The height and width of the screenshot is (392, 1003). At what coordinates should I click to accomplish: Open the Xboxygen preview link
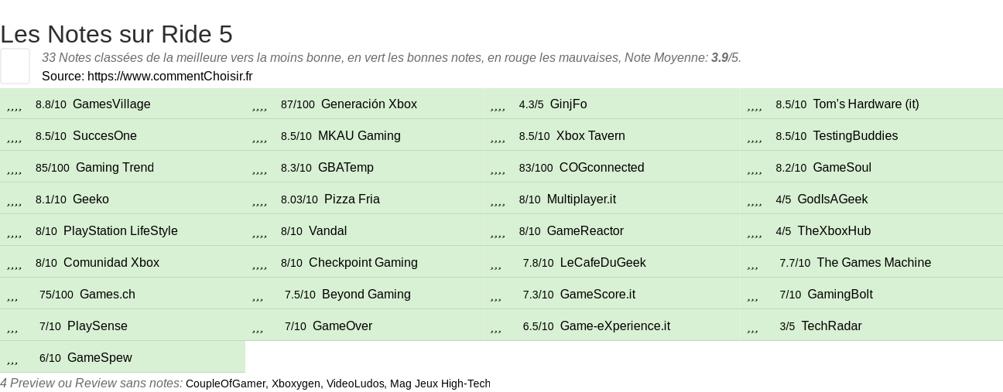click(296, 383)
